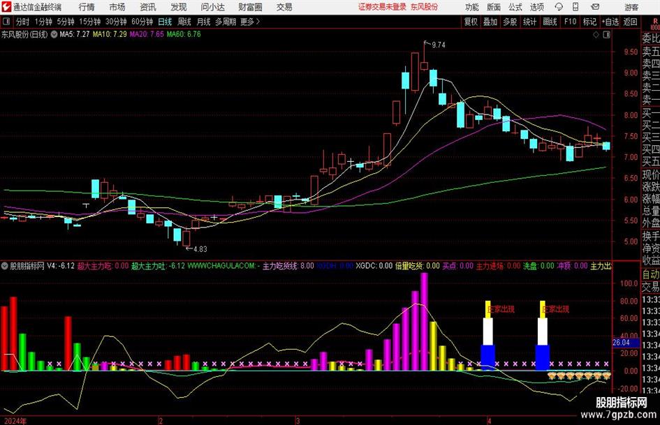The height and width of the screenshot is (425, 660).
Task: Click the 主力吃货线: 8.00 indicator readout
Action: [x=288, y=266]
